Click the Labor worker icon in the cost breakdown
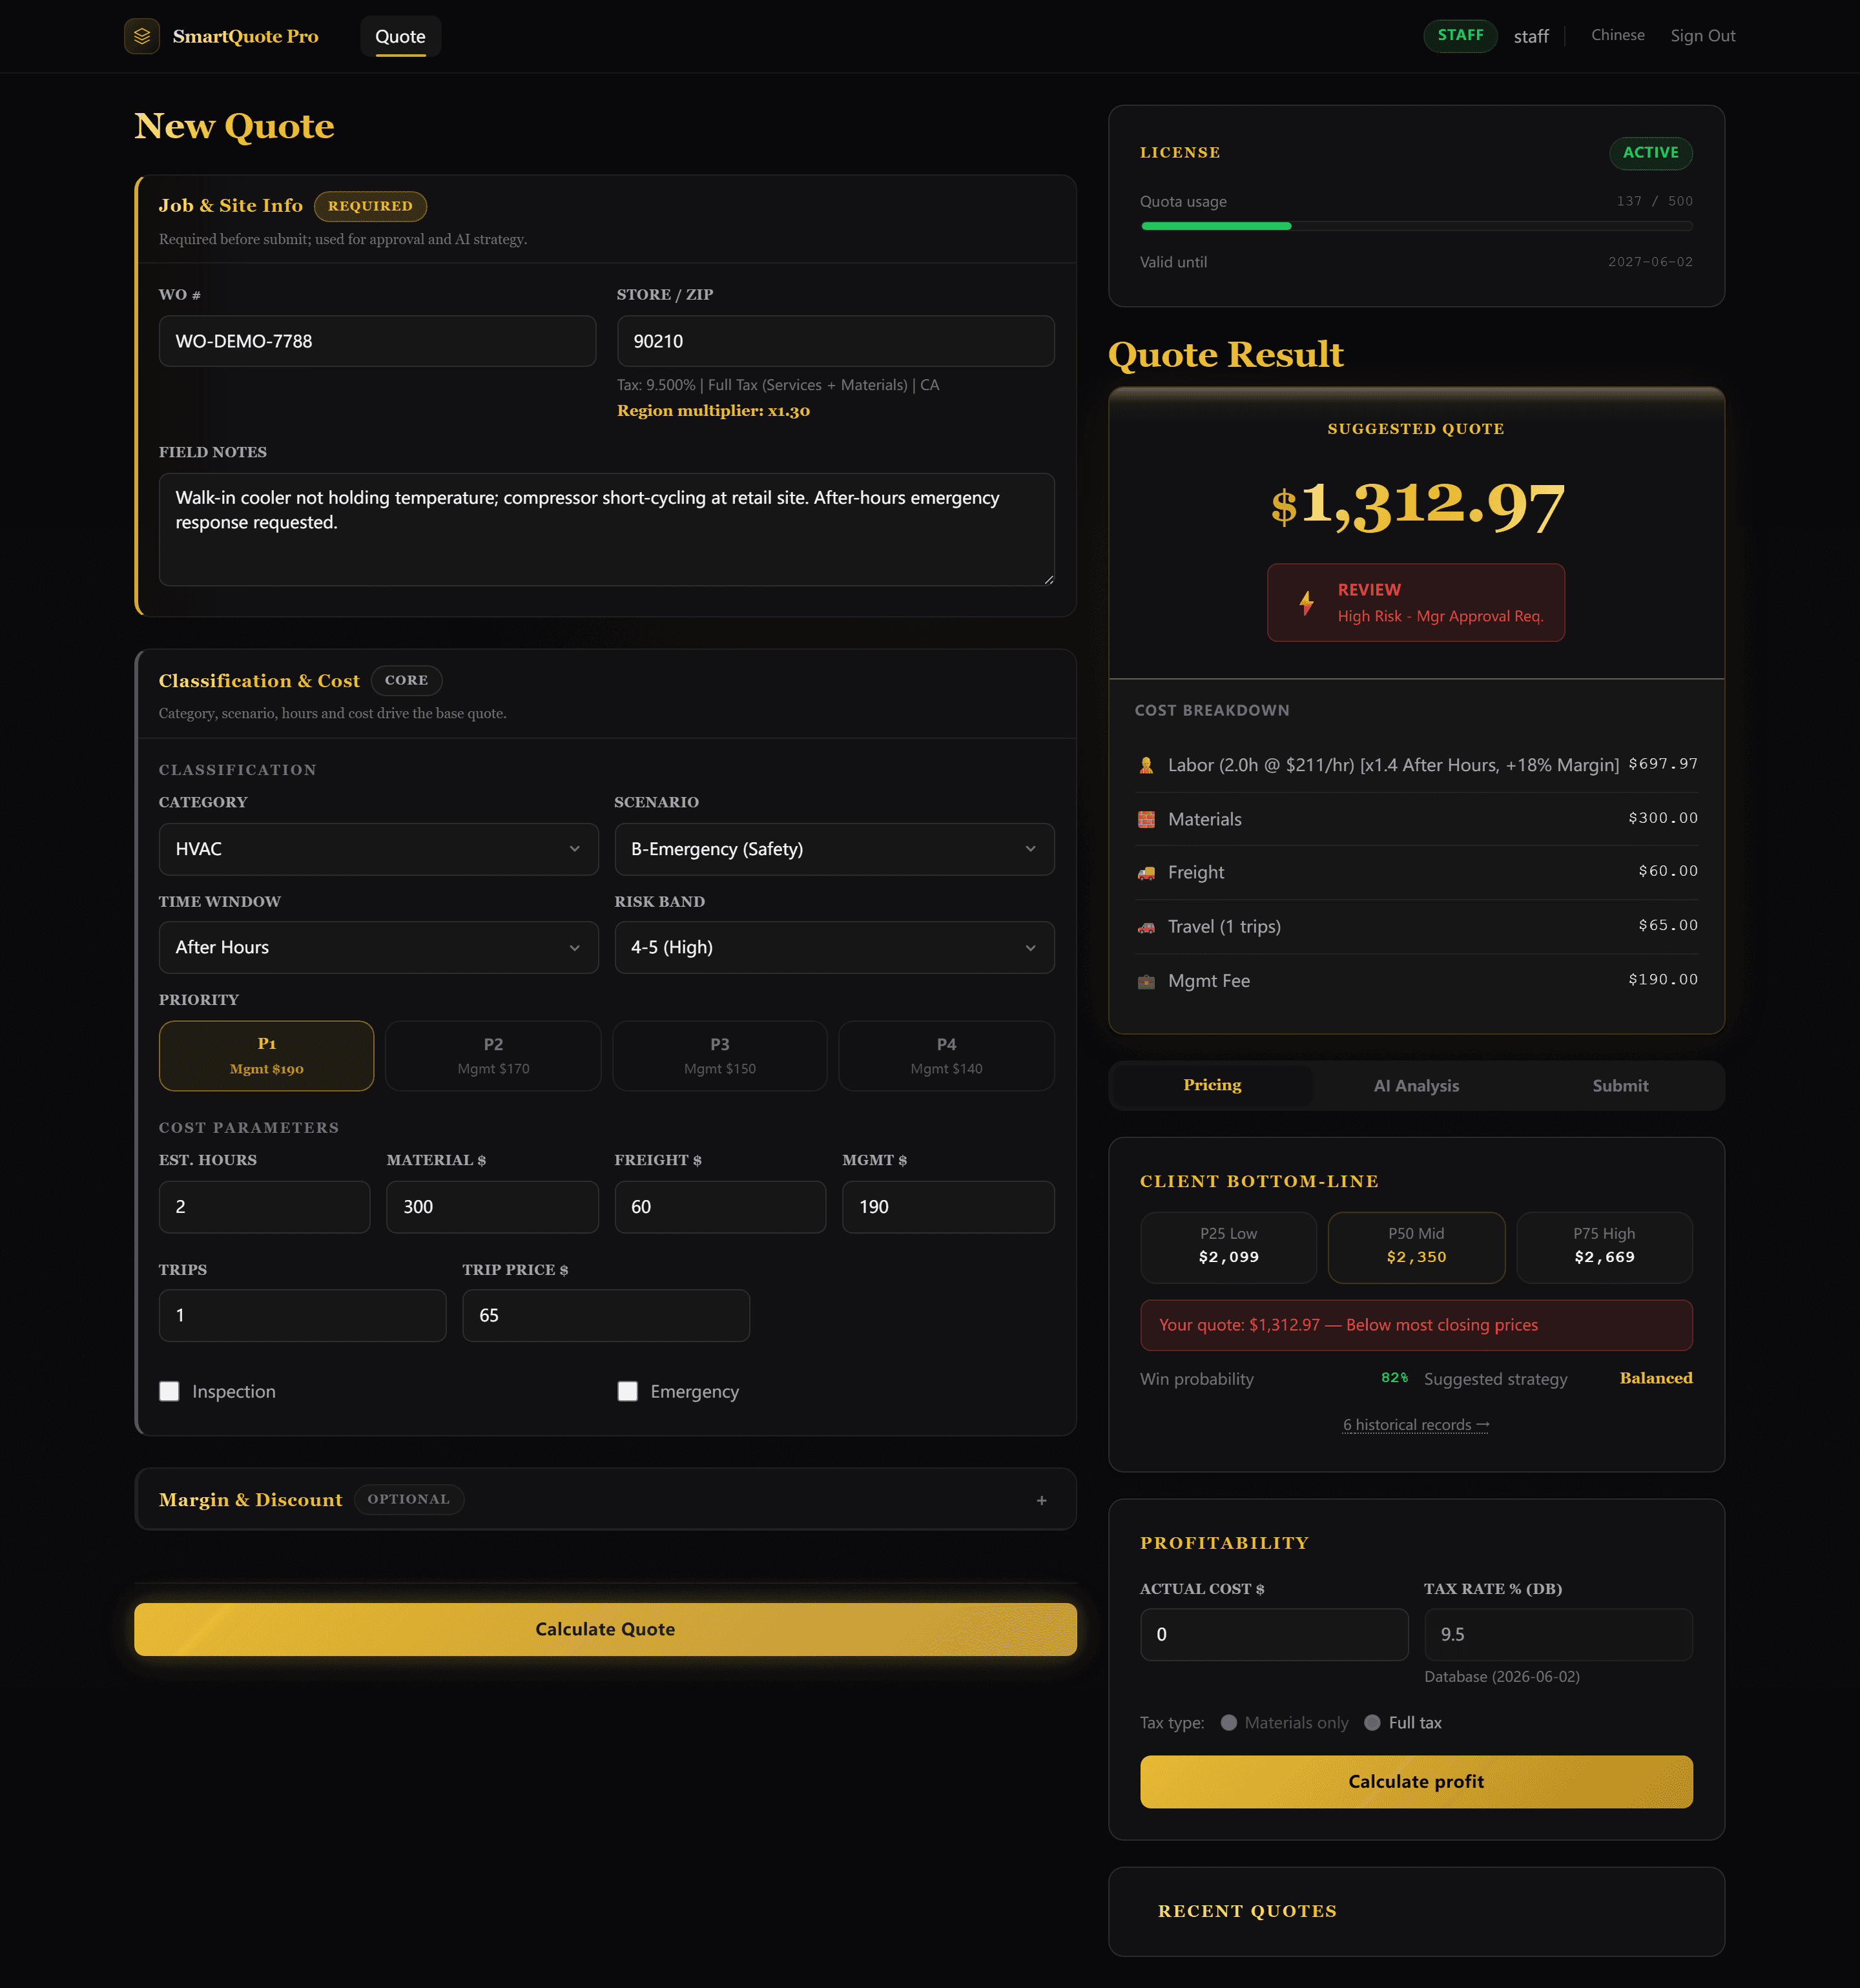1860x1988 pixels. tap(1146, 765)
